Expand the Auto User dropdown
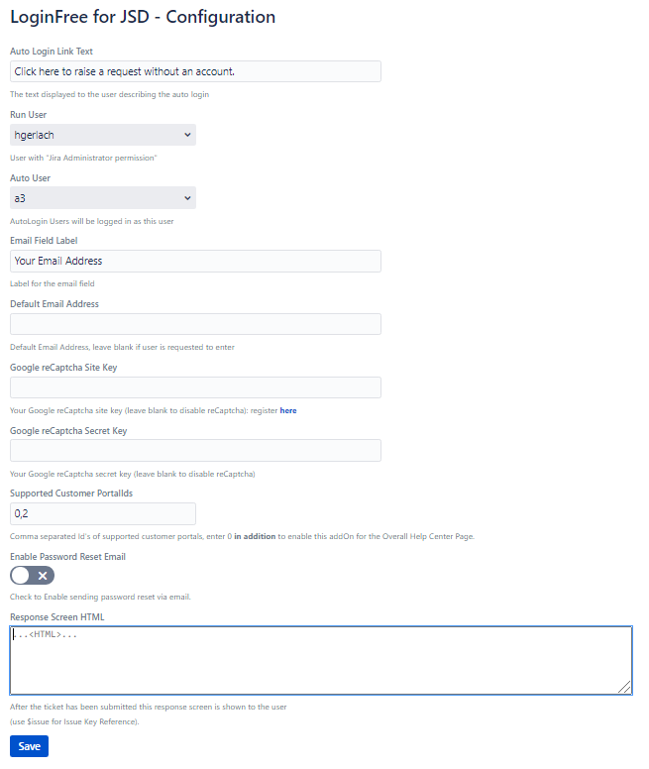This screenshot has width=649, height=769. click(103, 198)
